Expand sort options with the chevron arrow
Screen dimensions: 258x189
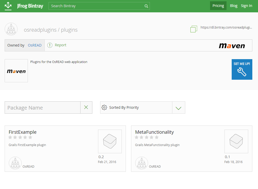tap(179, 108)
